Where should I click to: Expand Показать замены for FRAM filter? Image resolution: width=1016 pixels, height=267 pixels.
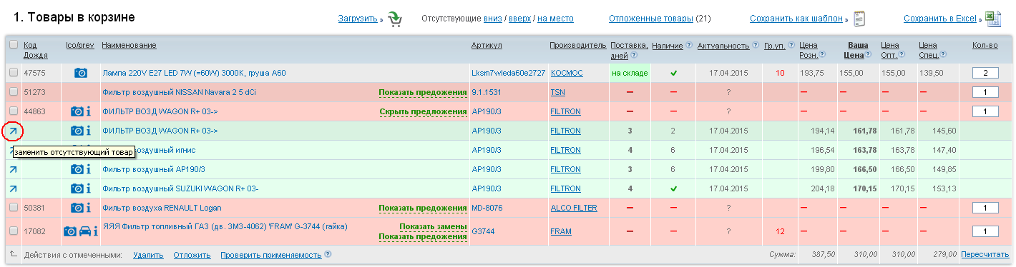pos(433,226)
